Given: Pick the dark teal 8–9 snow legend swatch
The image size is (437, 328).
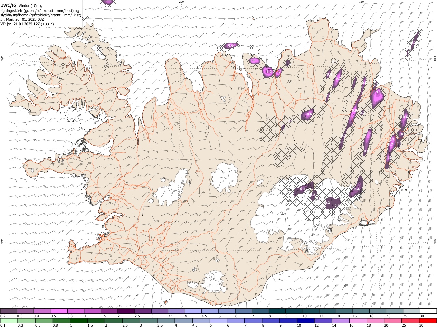Looking at the screenshot, I should click(277, 311).
